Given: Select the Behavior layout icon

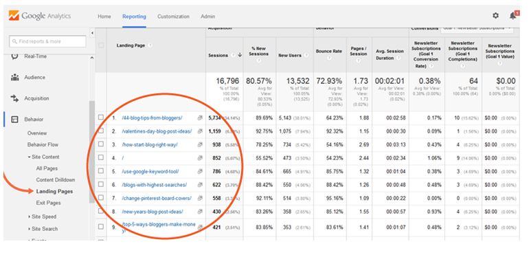Looking at the screenshot, I should pos(15,119).
